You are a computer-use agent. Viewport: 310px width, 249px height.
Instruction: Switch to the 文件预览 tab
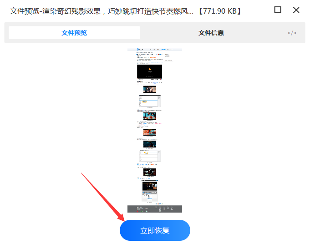74,33
